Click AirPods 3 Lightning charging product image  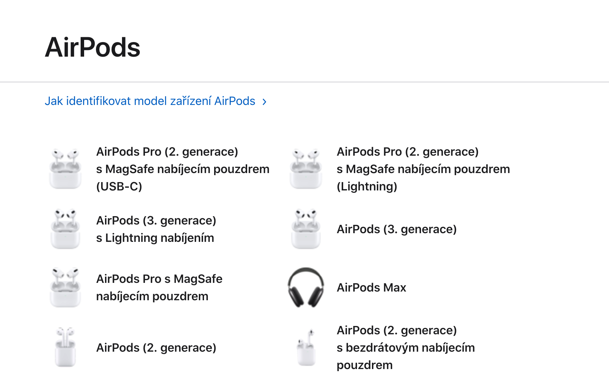pos(65,229)
